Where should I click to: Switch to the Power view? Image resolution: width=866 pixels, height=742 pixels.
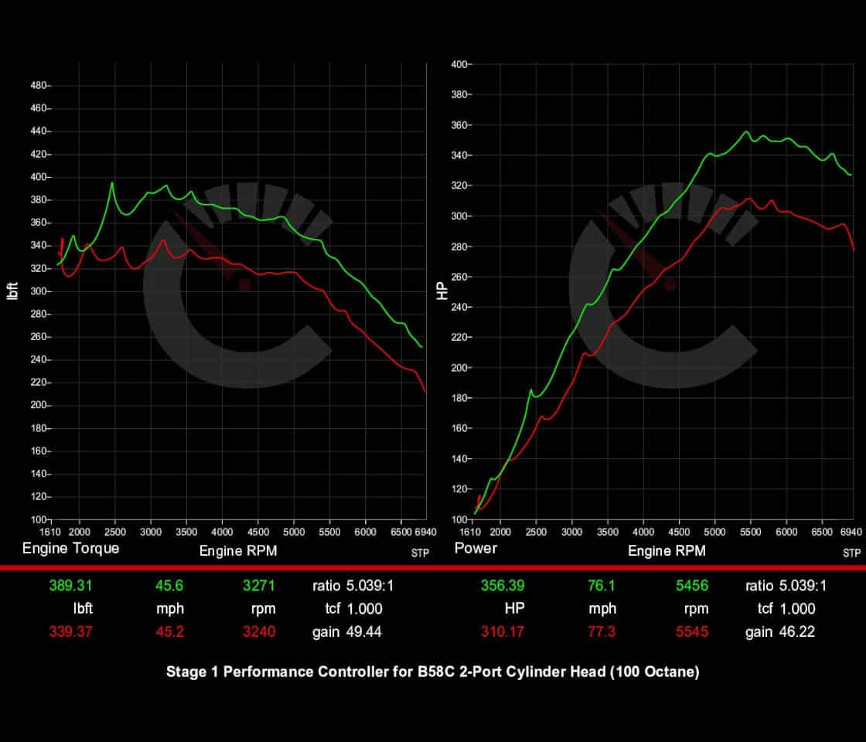(x=476, y=549)
